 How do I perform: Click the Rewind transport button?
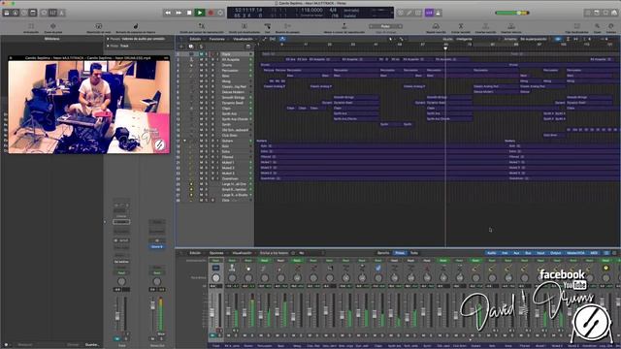[x=168, y=13]
